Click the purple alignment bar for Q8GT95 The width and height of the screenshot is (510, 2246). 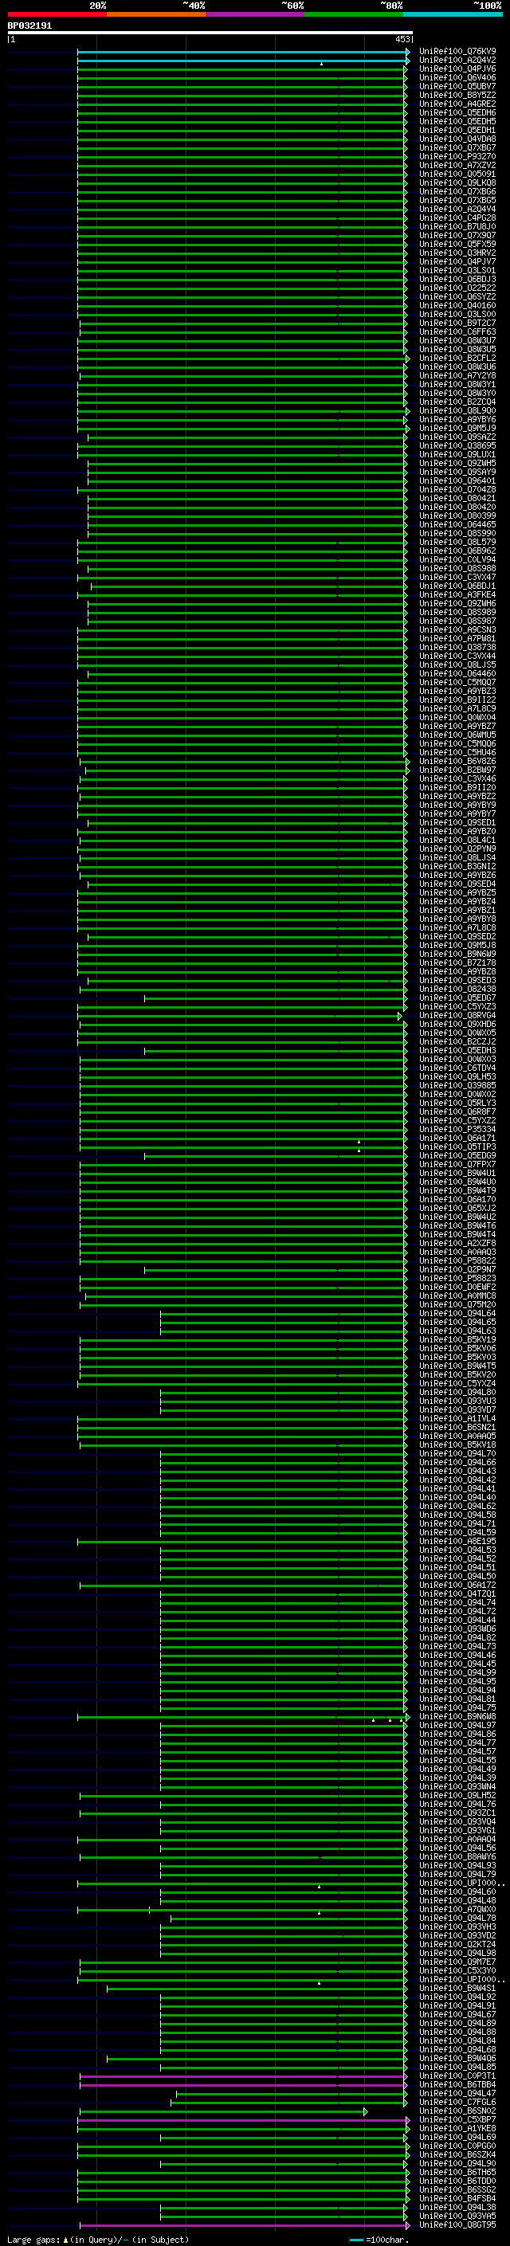coord(243,2225)
